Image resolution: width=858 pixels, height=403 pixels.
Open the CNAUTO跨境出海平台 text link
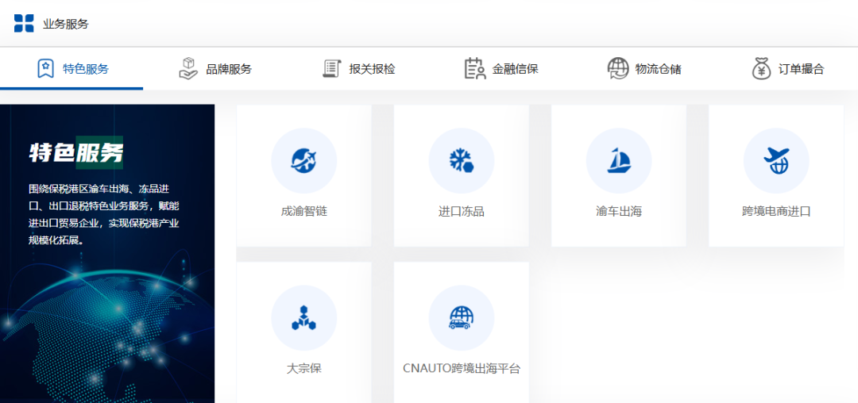461,369
